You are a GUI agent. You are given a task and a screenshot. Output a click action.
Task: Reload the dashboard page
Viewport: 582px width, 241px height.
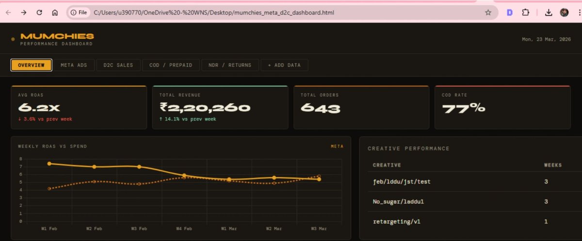point(39,13)
